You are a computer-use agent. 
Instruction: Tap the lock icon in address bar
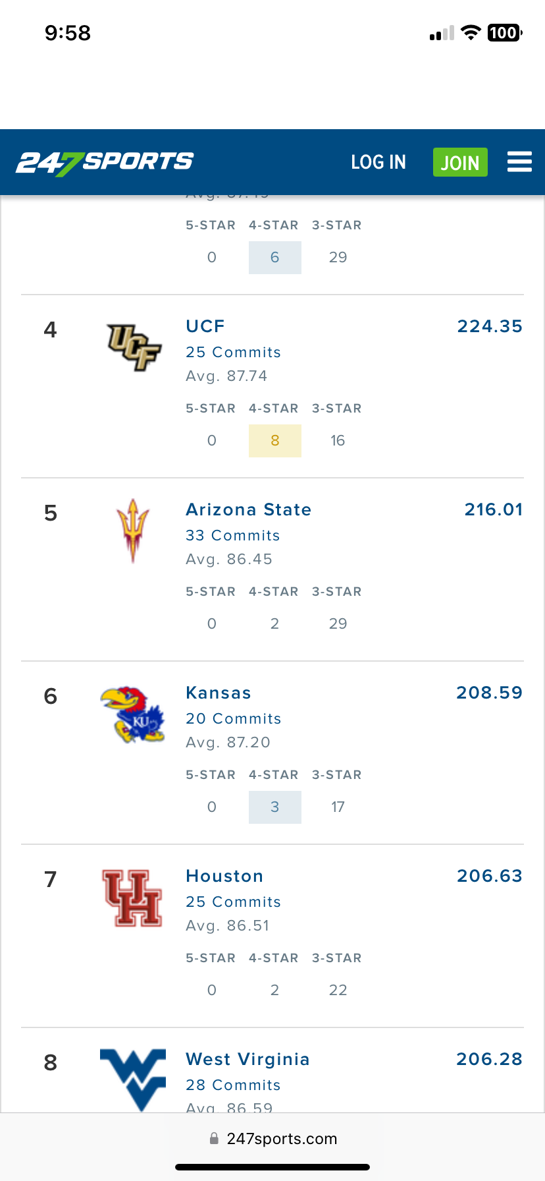tap(214, 1139)
